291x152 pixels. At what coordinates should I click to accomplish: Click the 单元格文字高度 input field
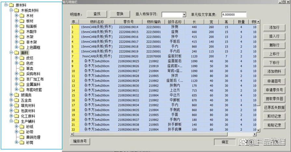point(233,15)
